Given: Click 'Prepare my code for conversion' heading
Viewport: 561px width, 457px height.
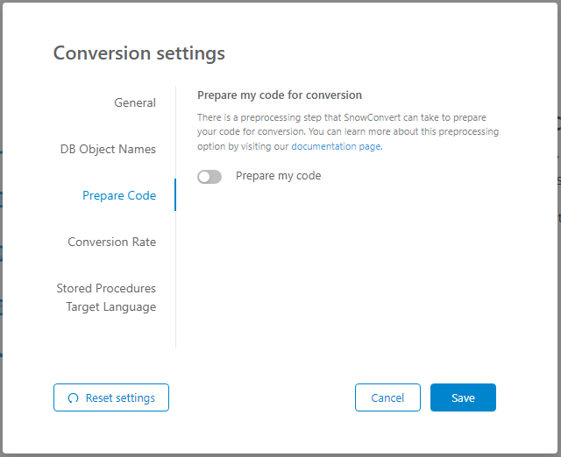Looking at the screenshot, I should point(280,95).
